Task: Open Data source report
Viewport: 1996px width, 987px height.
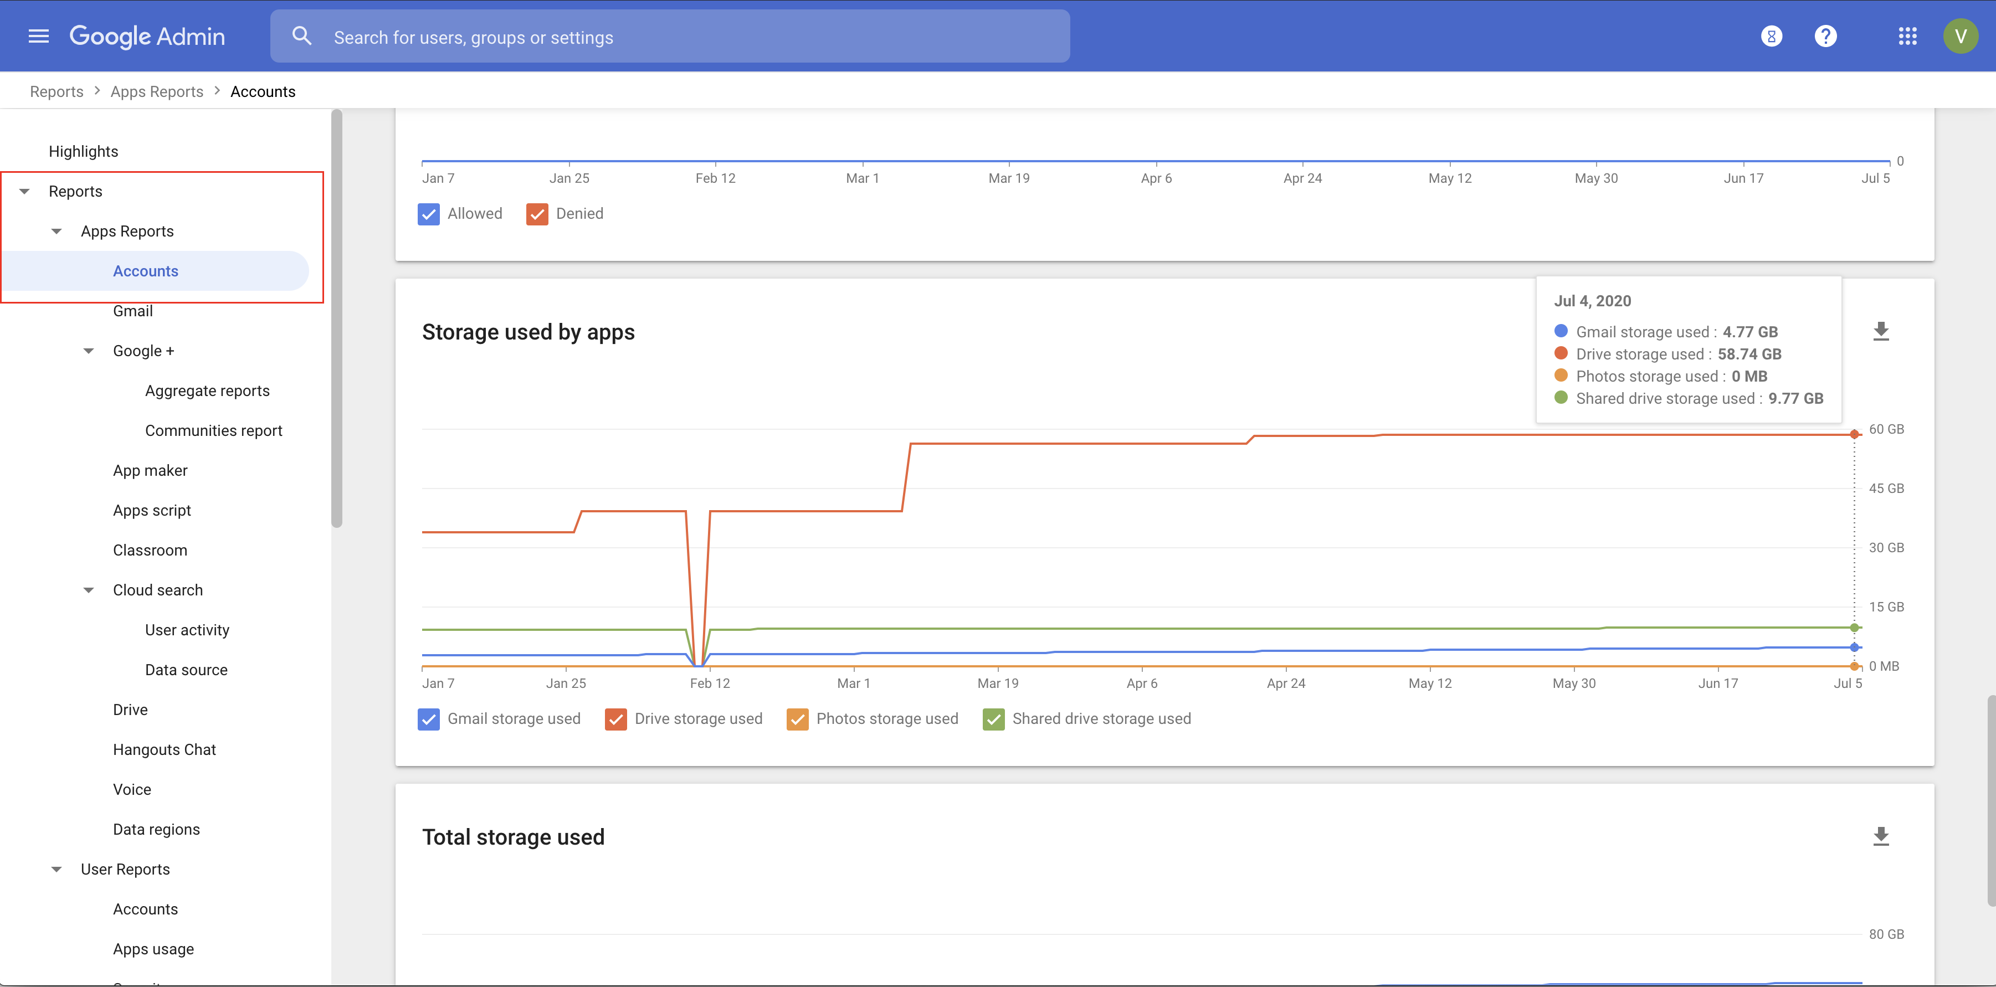Action: coord(186,670)
